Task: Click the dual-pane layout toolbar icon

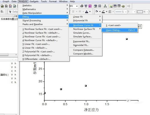Action: coord(100,6)
